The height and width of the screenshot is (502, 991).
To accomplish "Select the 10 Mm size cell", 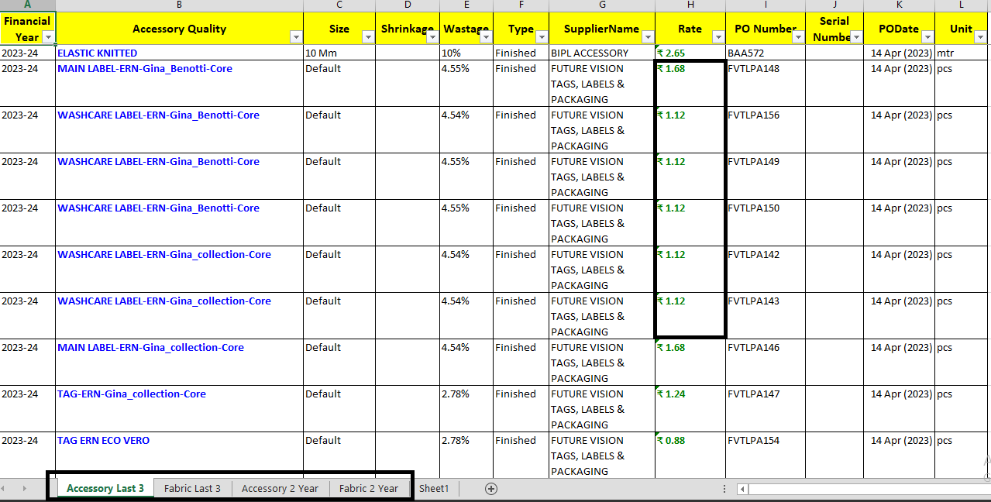I will pyautogui.click(x=339, y=53).
